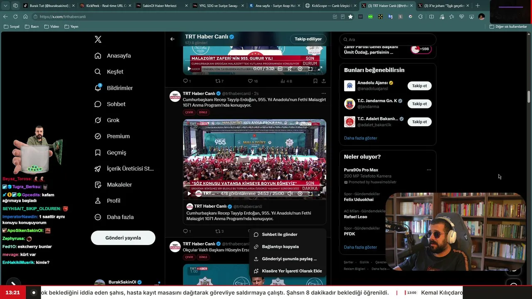View analytics of the top post (4 B)
The height and width of the screenshot is (299, 532).
pos(286,81)
